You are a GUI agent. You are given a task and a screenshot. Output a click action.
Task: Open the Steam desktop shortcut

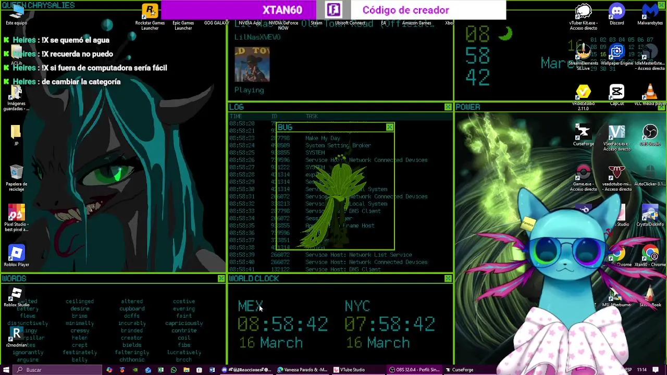point(316,23)
